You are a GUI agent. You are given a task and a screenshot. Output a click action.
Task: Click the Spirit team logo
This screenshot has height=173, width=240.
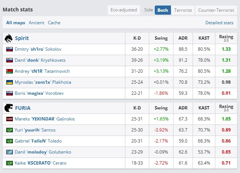coord(8,38)
